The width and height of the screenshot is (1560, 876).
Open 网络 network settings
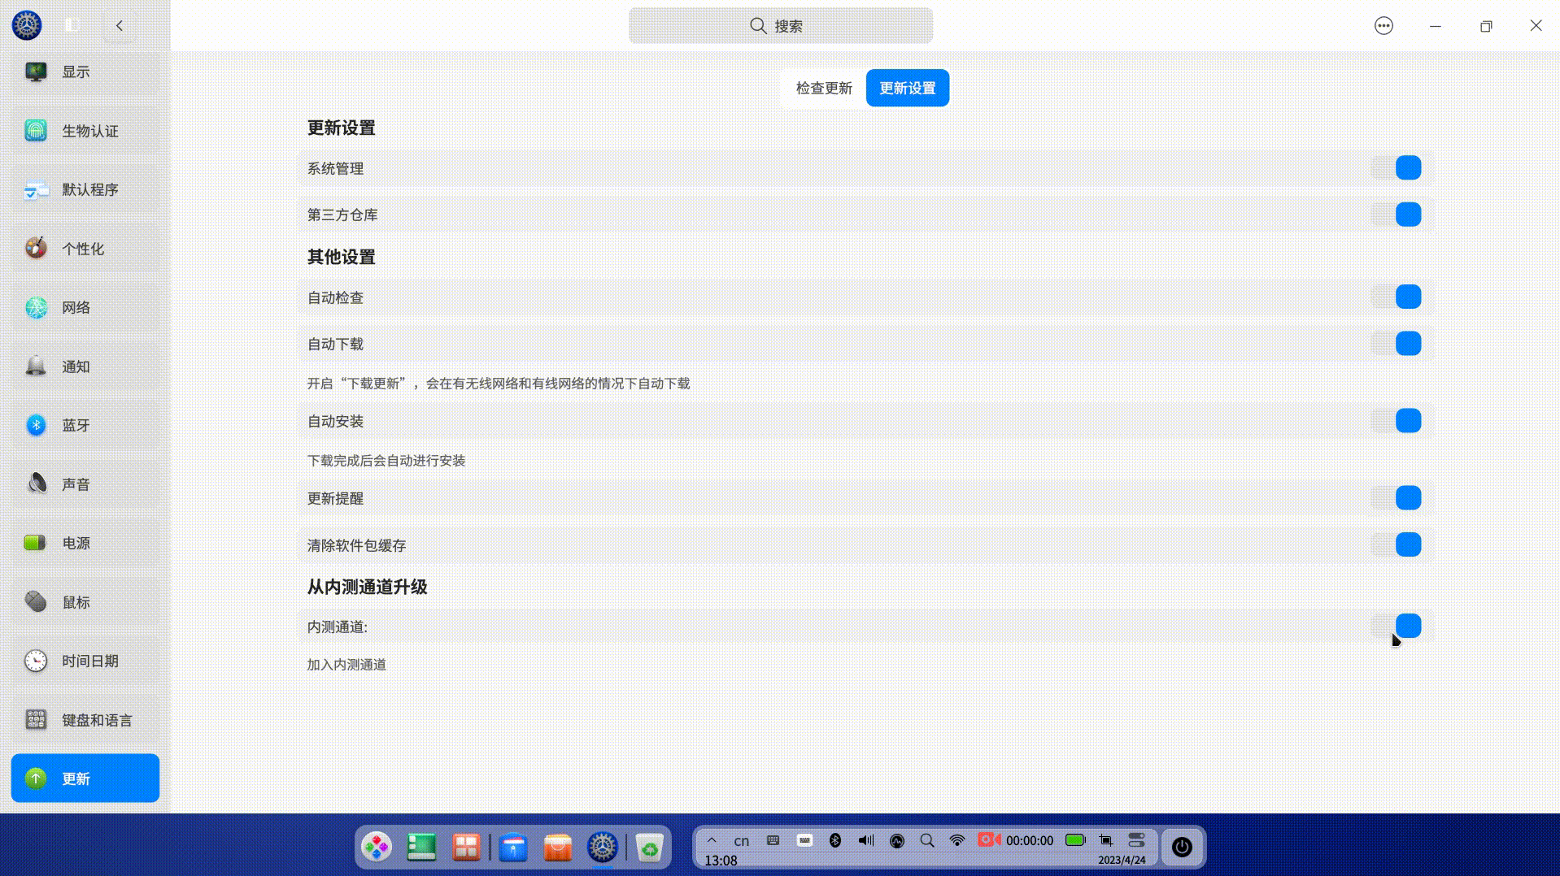[x=85, y=307]
